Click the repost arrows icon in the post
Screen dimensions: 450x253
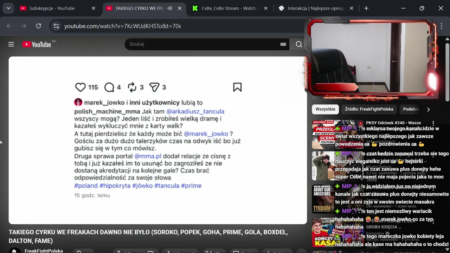[132, 87]
